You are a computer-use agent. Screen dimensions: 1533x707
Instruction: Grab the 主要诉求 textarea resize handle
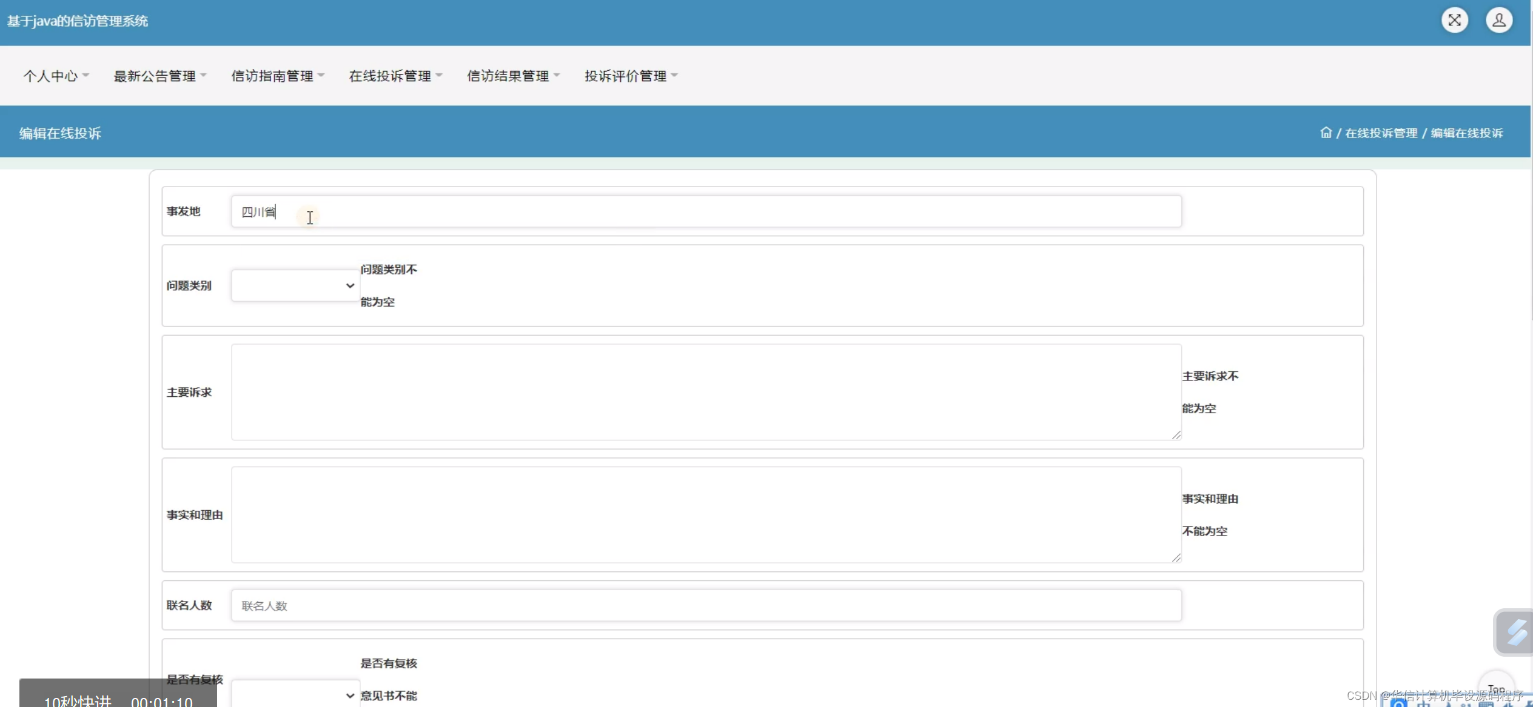point(1176,435)
